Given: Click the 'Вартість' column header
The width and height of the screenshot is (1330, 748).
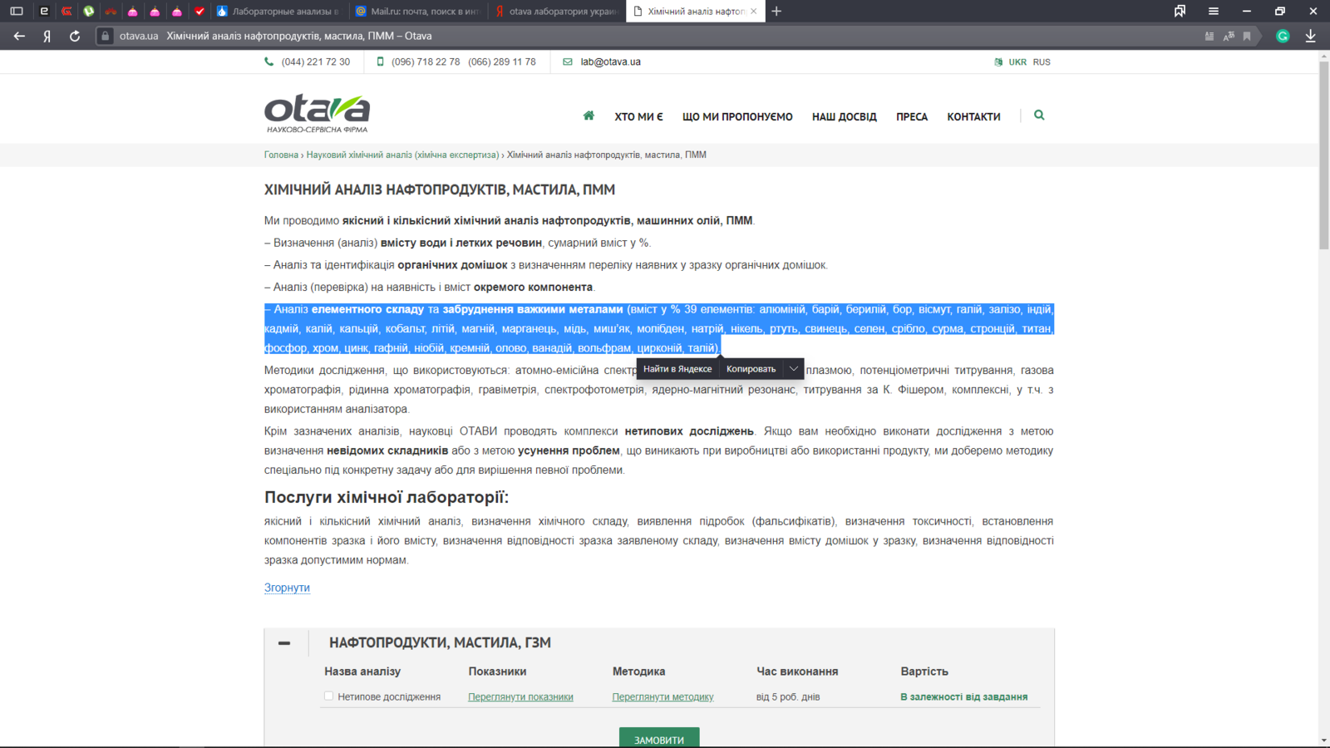Looking at the screenshot, I should point(924,672).
